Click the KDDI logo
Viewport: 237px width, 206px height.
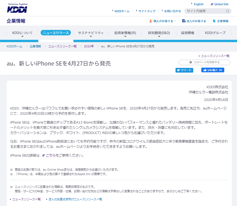(x=17, y=8)
